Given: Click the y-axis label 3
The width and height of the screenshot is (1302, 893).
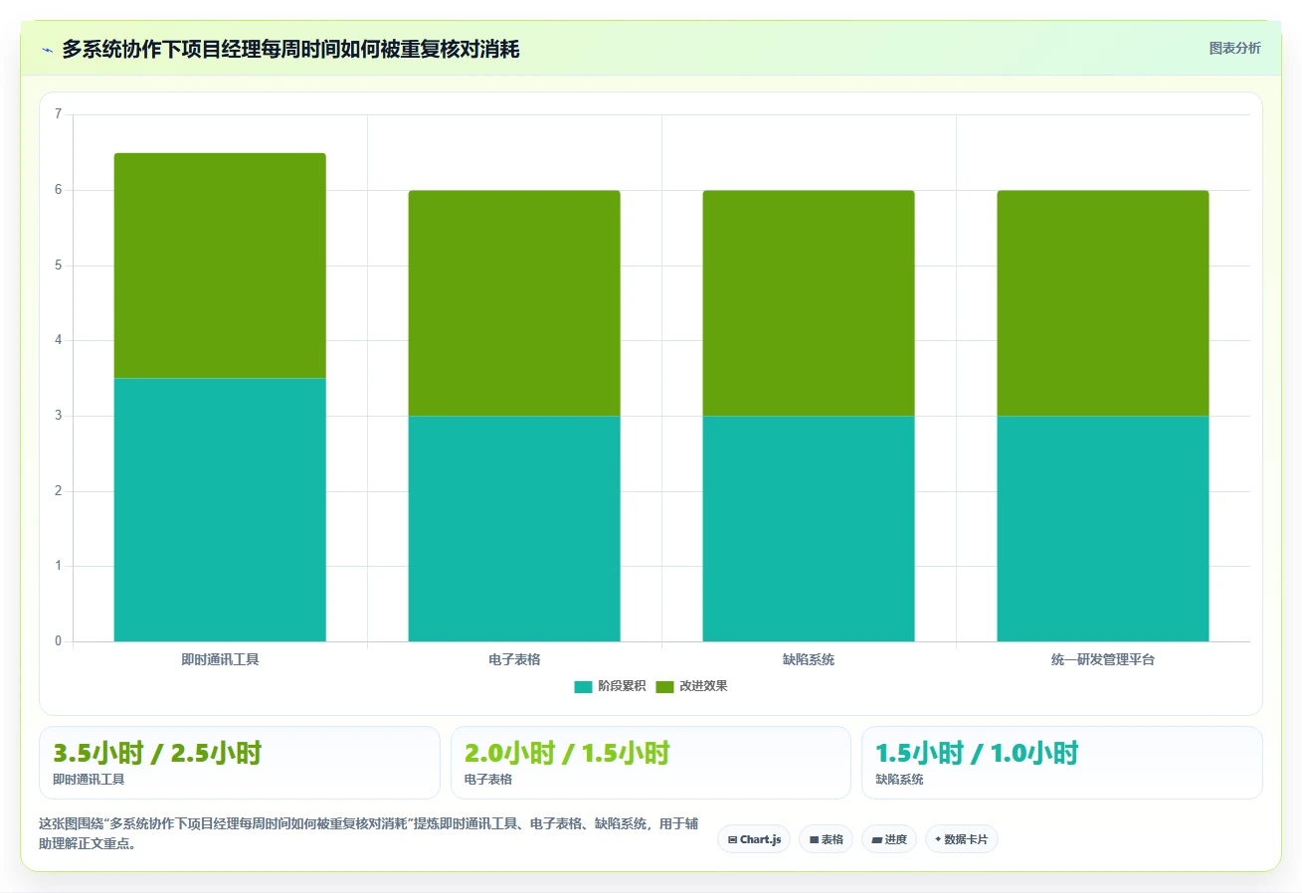Looking at the screenshot, I should 58,416.
